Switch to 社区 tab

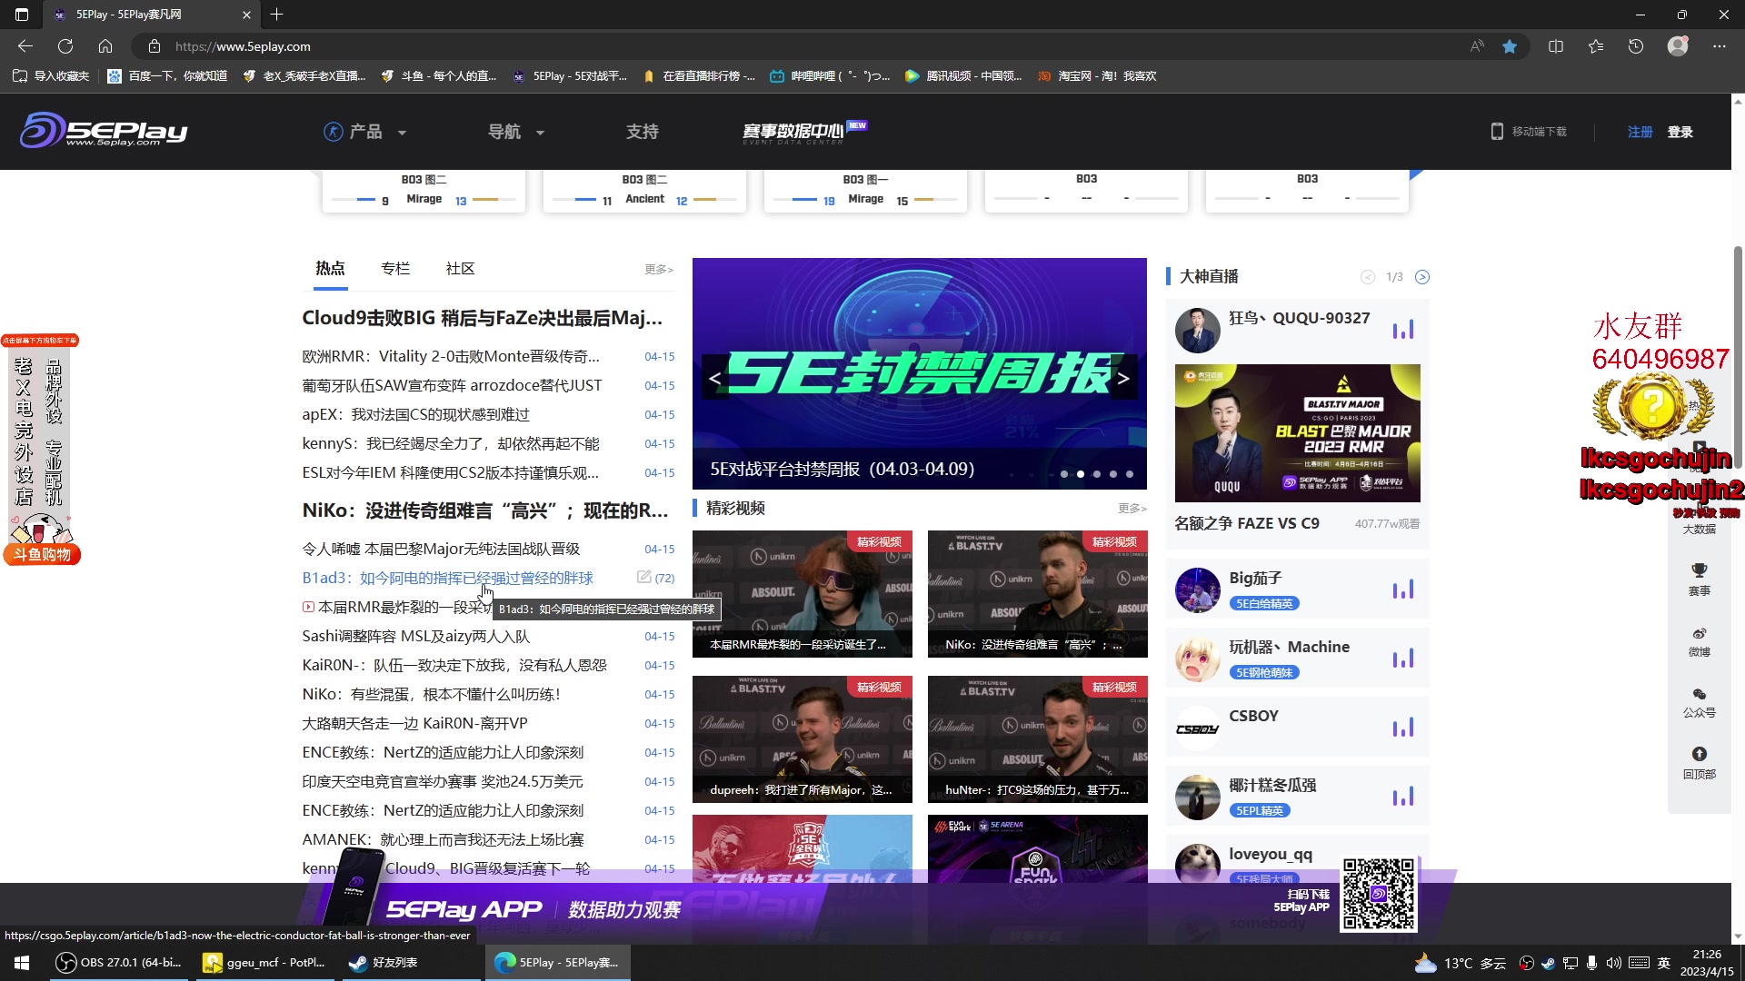(460, 268)
